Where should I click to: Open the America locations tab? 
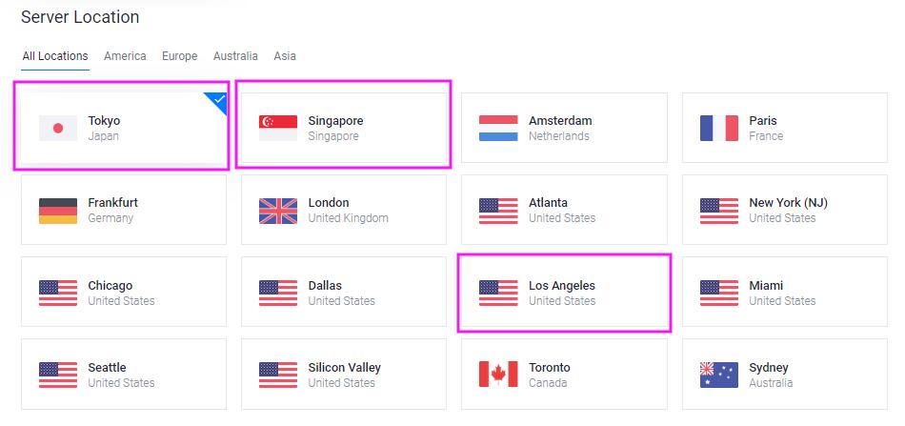tap(125, 56)
